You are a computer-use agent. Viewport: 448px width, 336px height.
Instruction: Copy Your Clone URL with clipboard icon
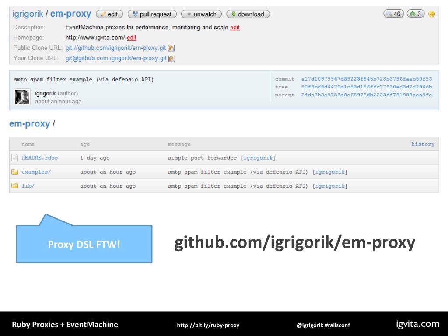[171, 59]
